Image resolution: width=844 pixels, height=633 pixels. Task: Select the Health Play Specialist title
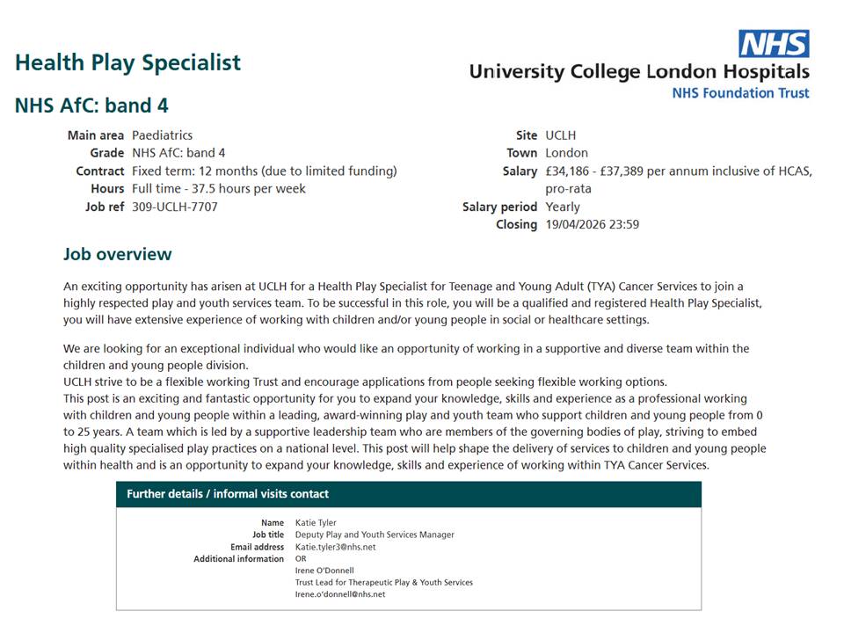(x=127, y=62)
